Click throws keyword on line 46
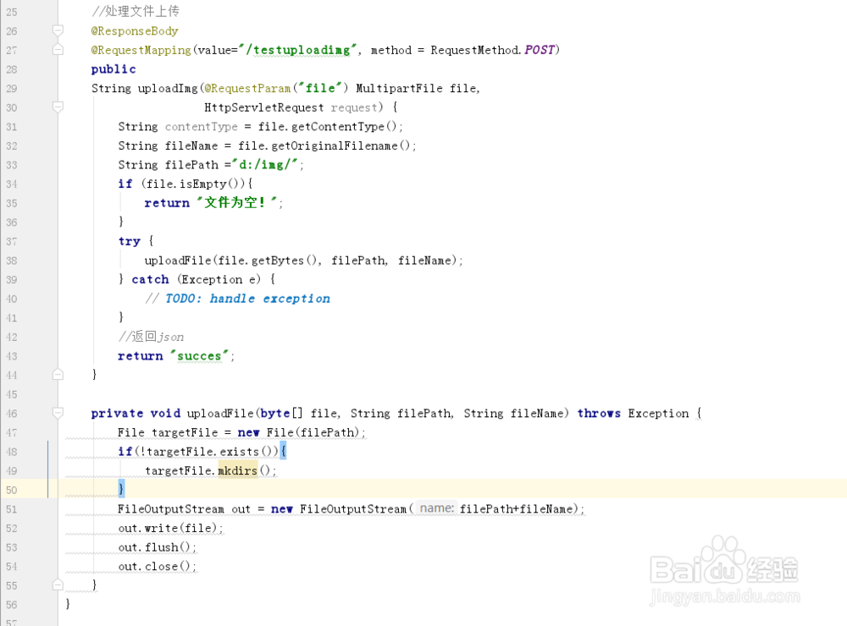Viewport: 847px width, 626px height. click(x=599, y=414)
